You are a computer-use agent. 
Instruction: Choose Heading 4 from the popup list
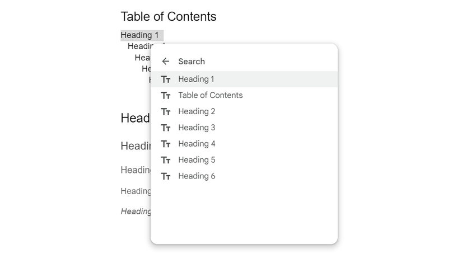(197, 144)
